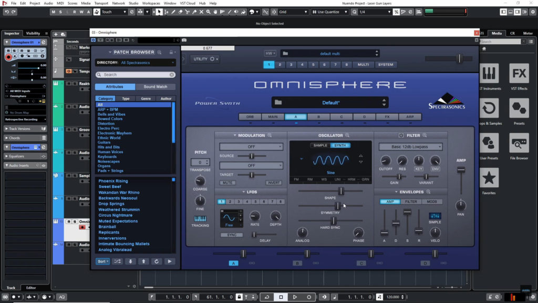Viewport: 538px width, 303px height.
Task: Click the keyboard Tracking icon
Action: tap(200, 219)
